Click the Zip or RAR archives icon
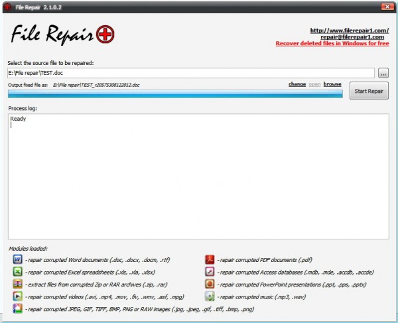Viewport: 398px width, 323px height. [17, 284]
